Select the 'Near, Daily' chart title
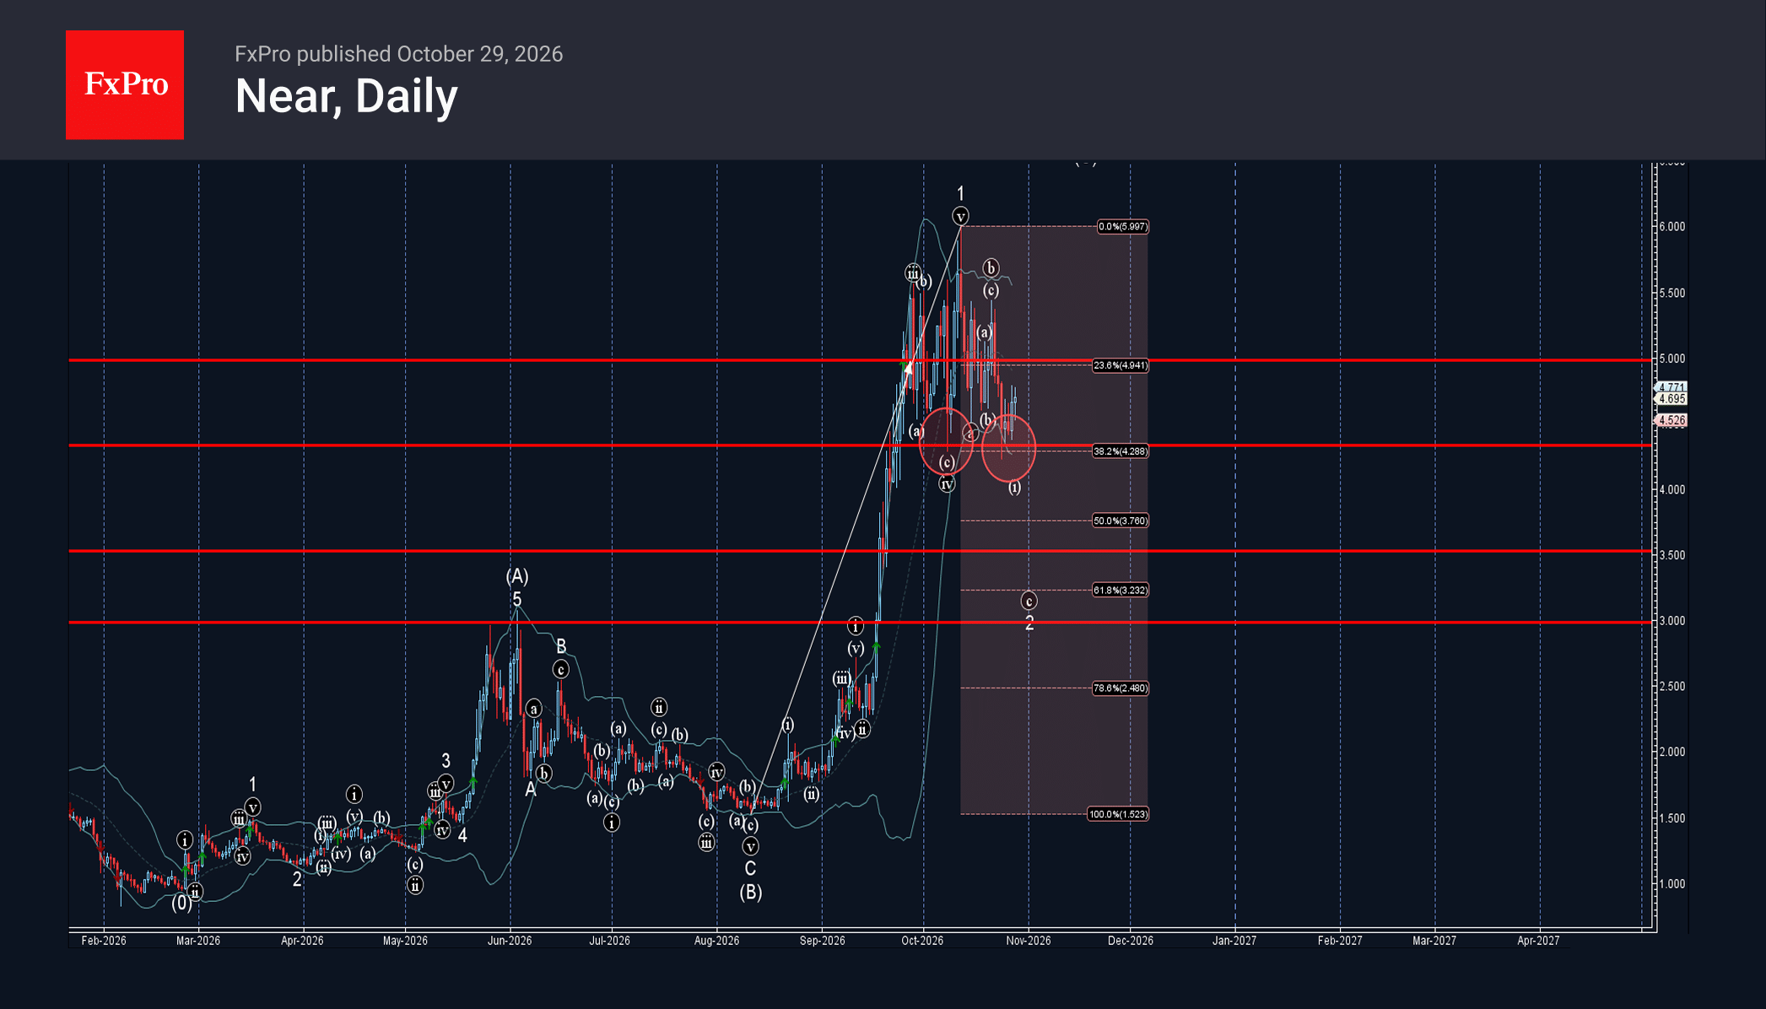This screenshot has width=1766, height=1009. click(346, 96)
